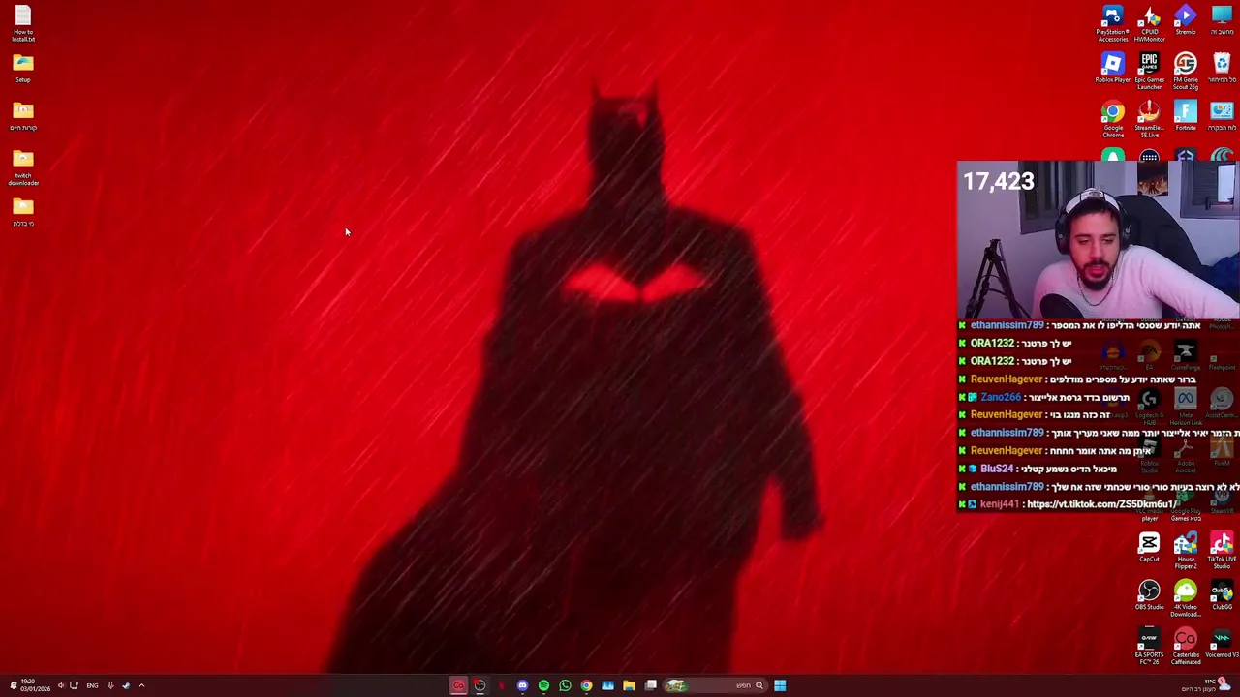The image size is (1240, 697).
Task: Select the Recycle Bin desktop icon
Action: (x=1222, y=69)
